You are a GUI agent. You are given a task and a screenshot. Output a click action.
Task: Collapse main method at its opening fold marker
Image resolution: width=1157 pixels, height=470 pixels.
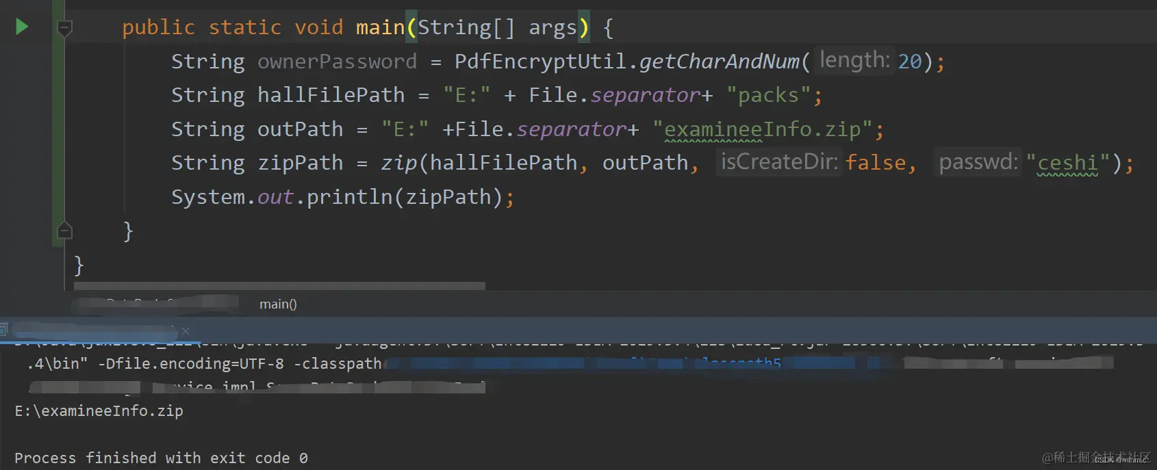pyautogui.click(x=64, y=28)
